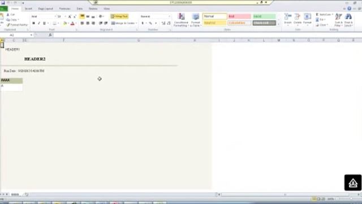Click the Increase Font Size icon
The width and height of the screenshot is (362, 204).
(x=70, y=16)
